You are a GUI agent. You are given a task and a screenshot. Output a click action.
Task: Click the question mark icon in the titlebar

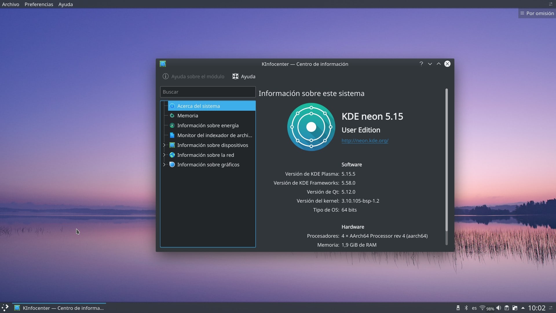[x=421, y=64]
